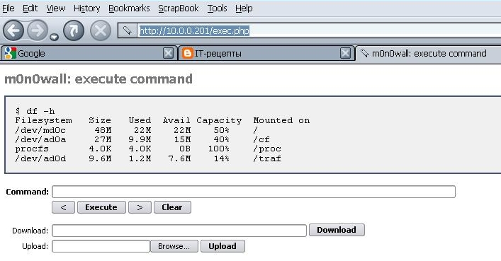The height and width of the screenshot is (261, 501).
Task: Open the back/forward history dropdown arrow
Action: (x=55, y=37)
